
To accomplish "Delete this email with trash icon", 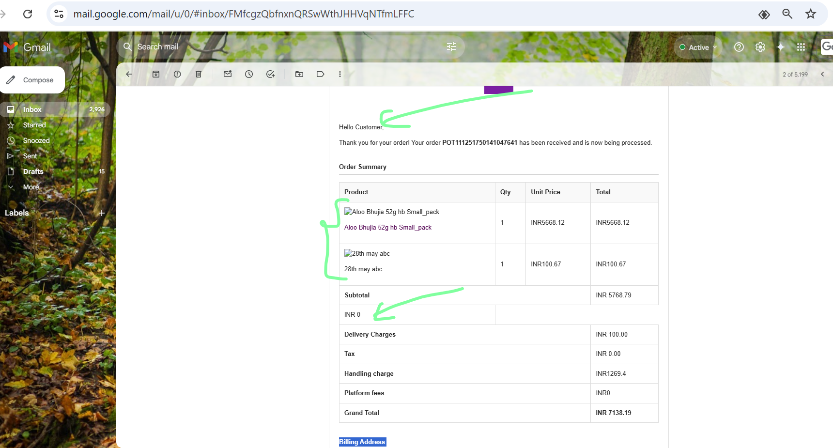I will tap(199, 74).
